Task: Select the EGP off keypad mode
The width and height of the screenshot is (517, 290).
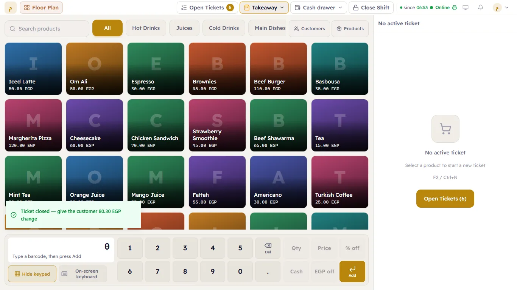Action: (x=324, y=271)
